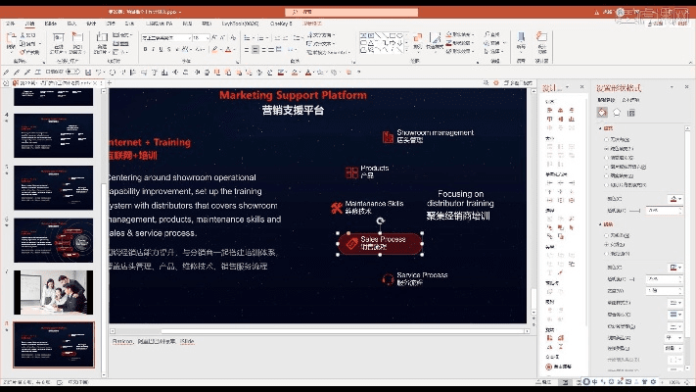Apply text highlight color icon
This screenshot has height=392, width=696.
(214, 50)
